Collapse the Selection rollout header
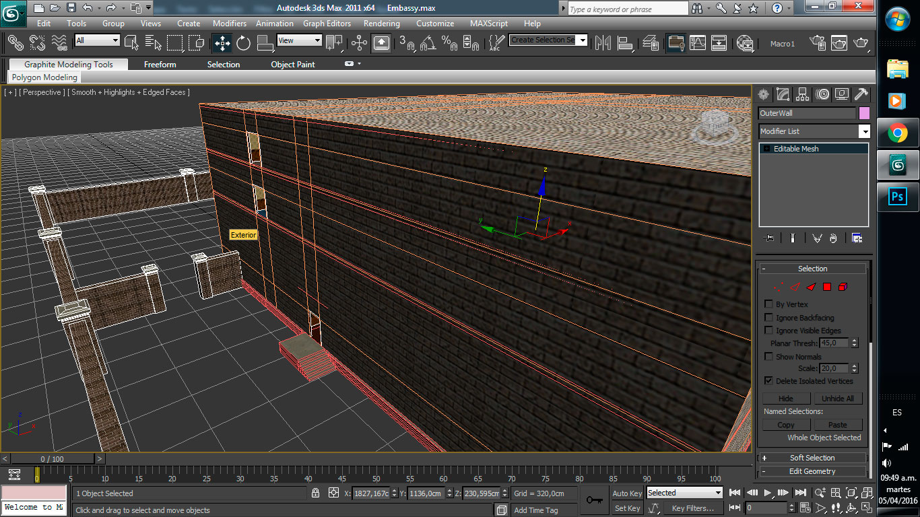The image size is (920, 517). point(812,269)
